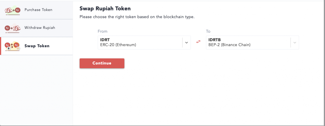Click the Purchase Token money icon
Screen dimensions: 325x126
(x=12, y=10)
